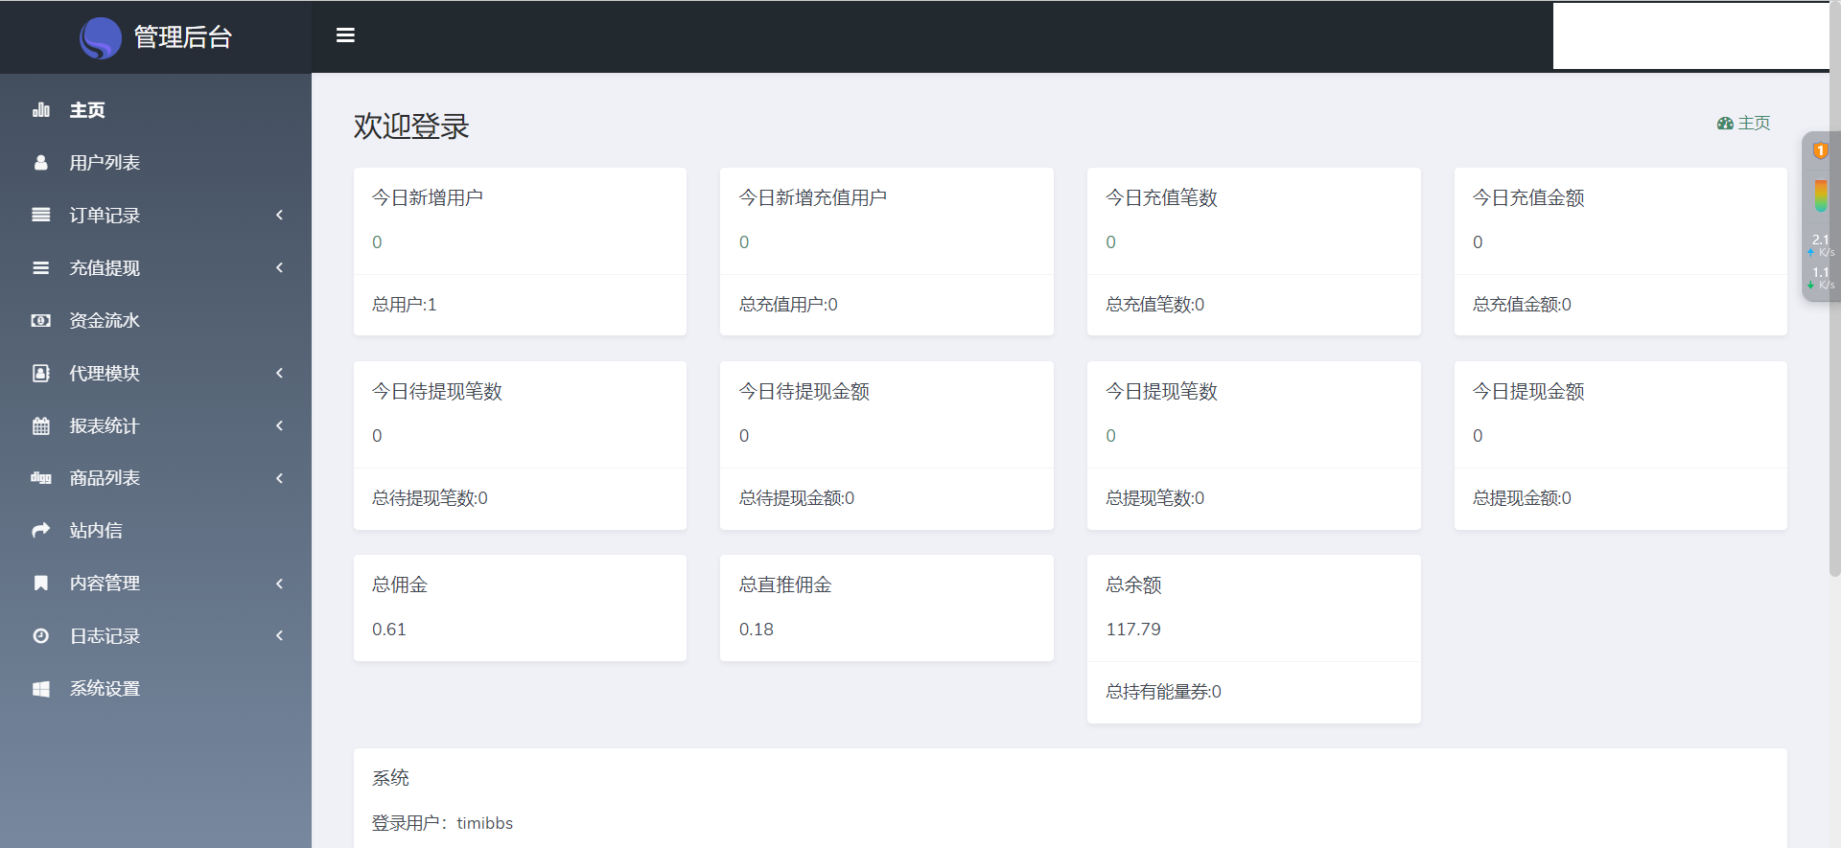Screen dimensions: 1841x848
Task: Expand the 订单记录 submenu chevron
Action: [x=279, y=216]
